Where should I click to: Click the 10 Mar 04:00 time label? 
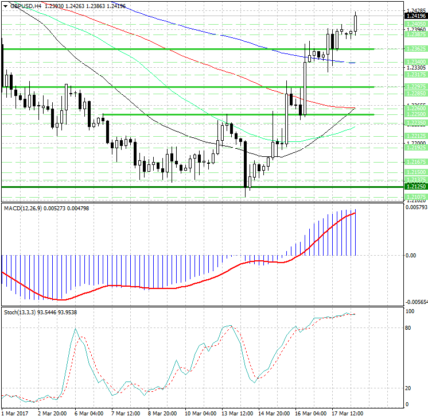pos(200,413)
